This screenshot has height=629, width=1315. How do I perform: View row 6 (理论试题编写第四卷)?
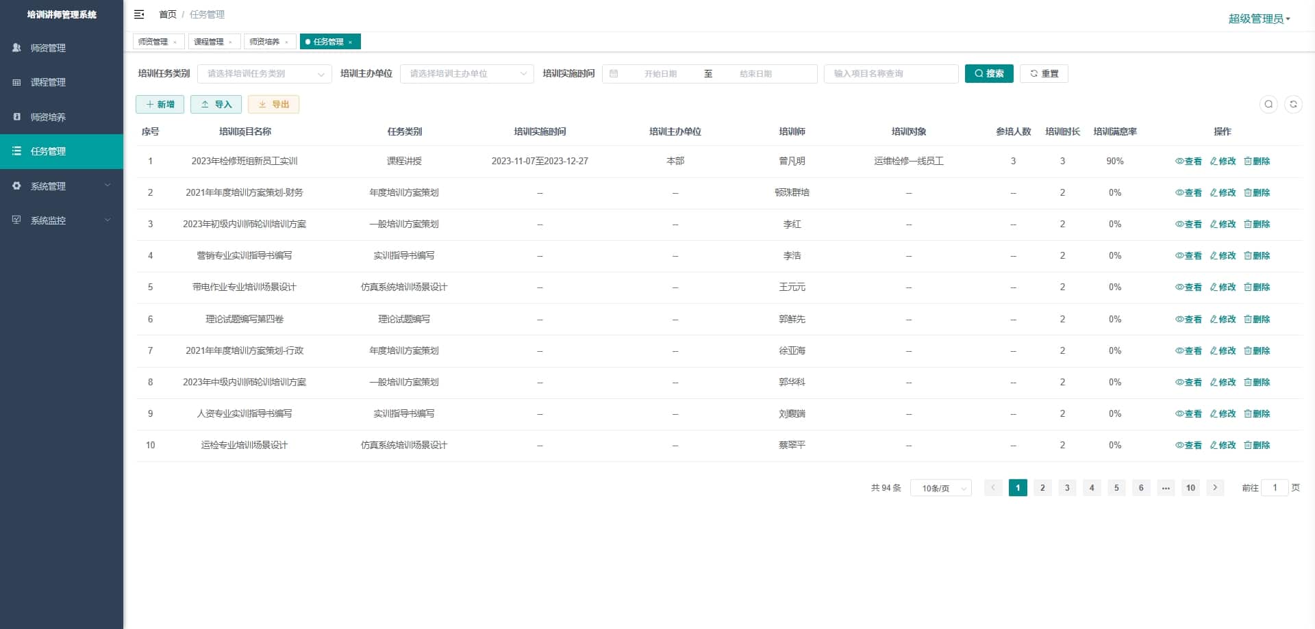click(1188, 320)
